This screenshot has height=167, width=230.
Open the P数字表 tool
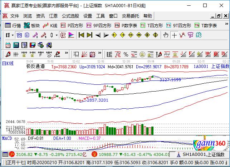(126, 25)
